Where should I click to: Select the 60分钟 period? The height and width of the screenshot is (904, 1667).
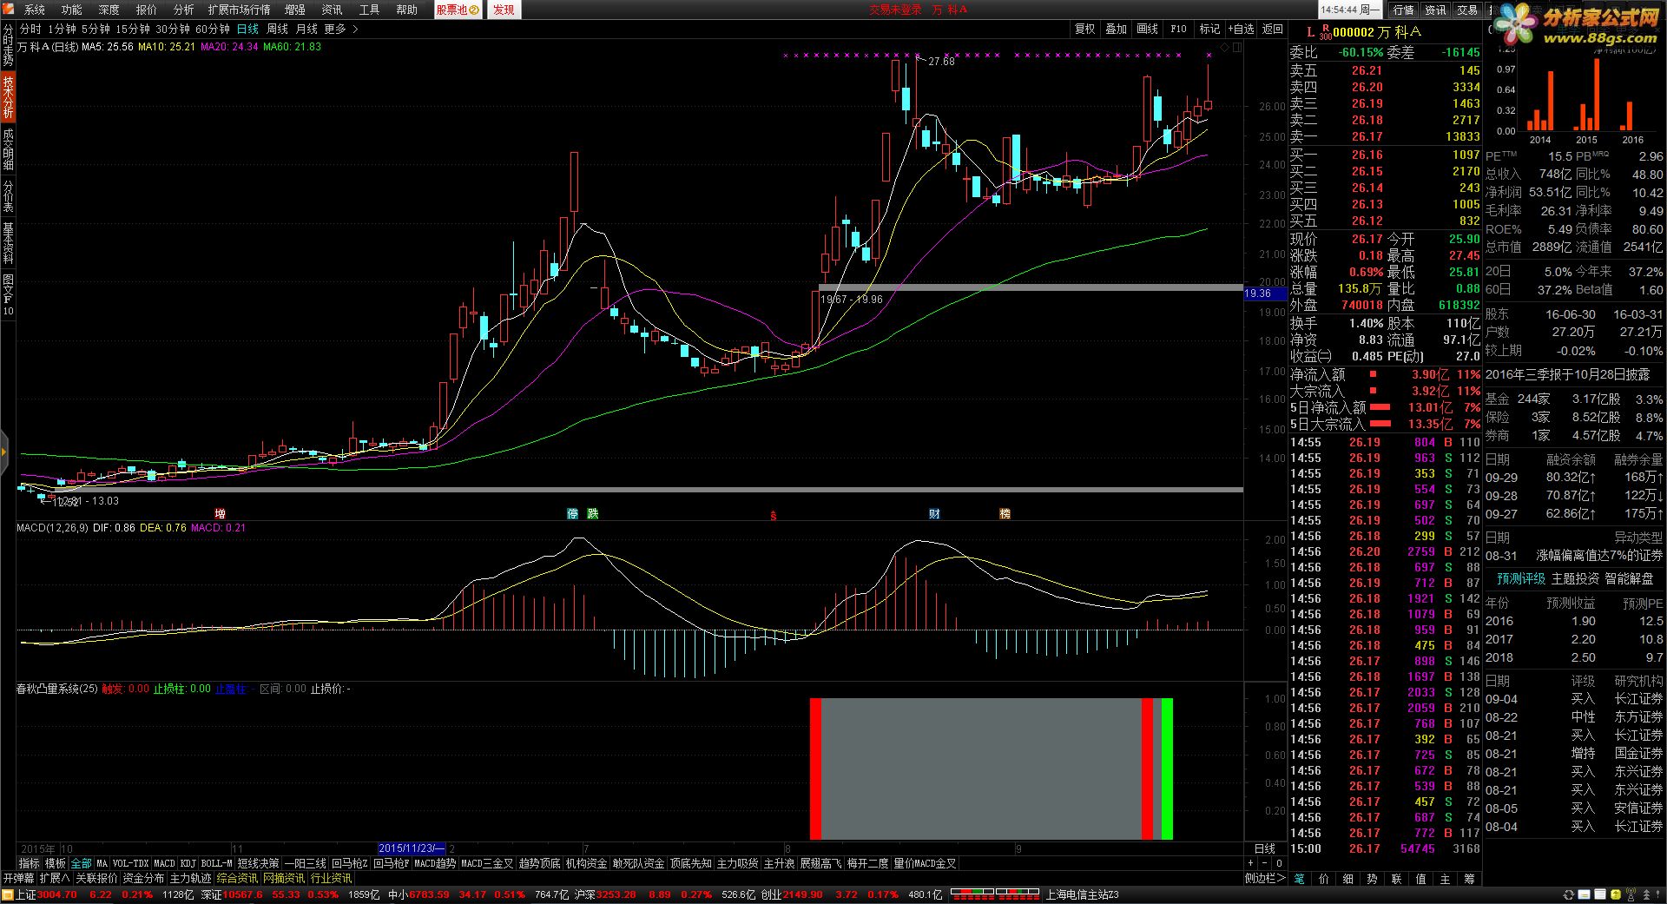coord(213,29)
